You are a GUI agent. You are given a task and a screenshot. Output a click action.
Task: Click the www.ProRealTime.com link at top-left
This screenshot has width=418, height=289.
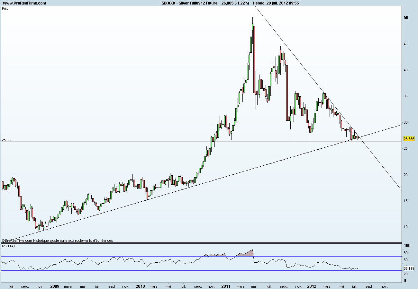24,3
